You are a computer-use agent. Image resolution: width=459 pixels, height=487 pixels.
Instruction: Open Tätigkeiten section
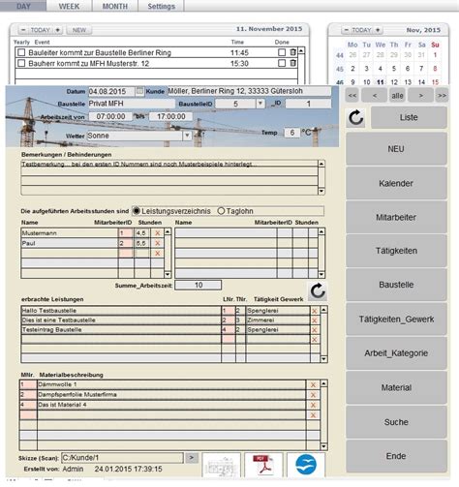(x=396, y=251)
